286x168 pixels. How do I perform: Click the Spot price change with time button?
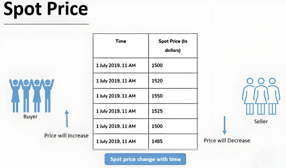145,159
